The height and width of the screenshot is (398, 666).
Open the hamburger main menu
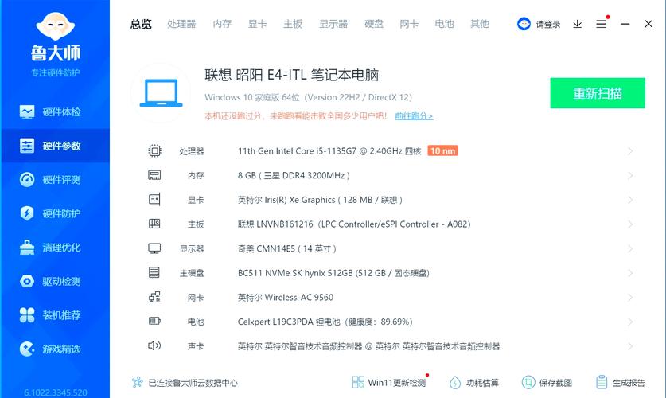coord(601,24)
